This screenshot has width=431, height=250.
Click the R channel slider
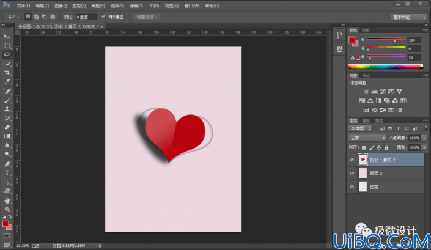(x=386, y=39)
